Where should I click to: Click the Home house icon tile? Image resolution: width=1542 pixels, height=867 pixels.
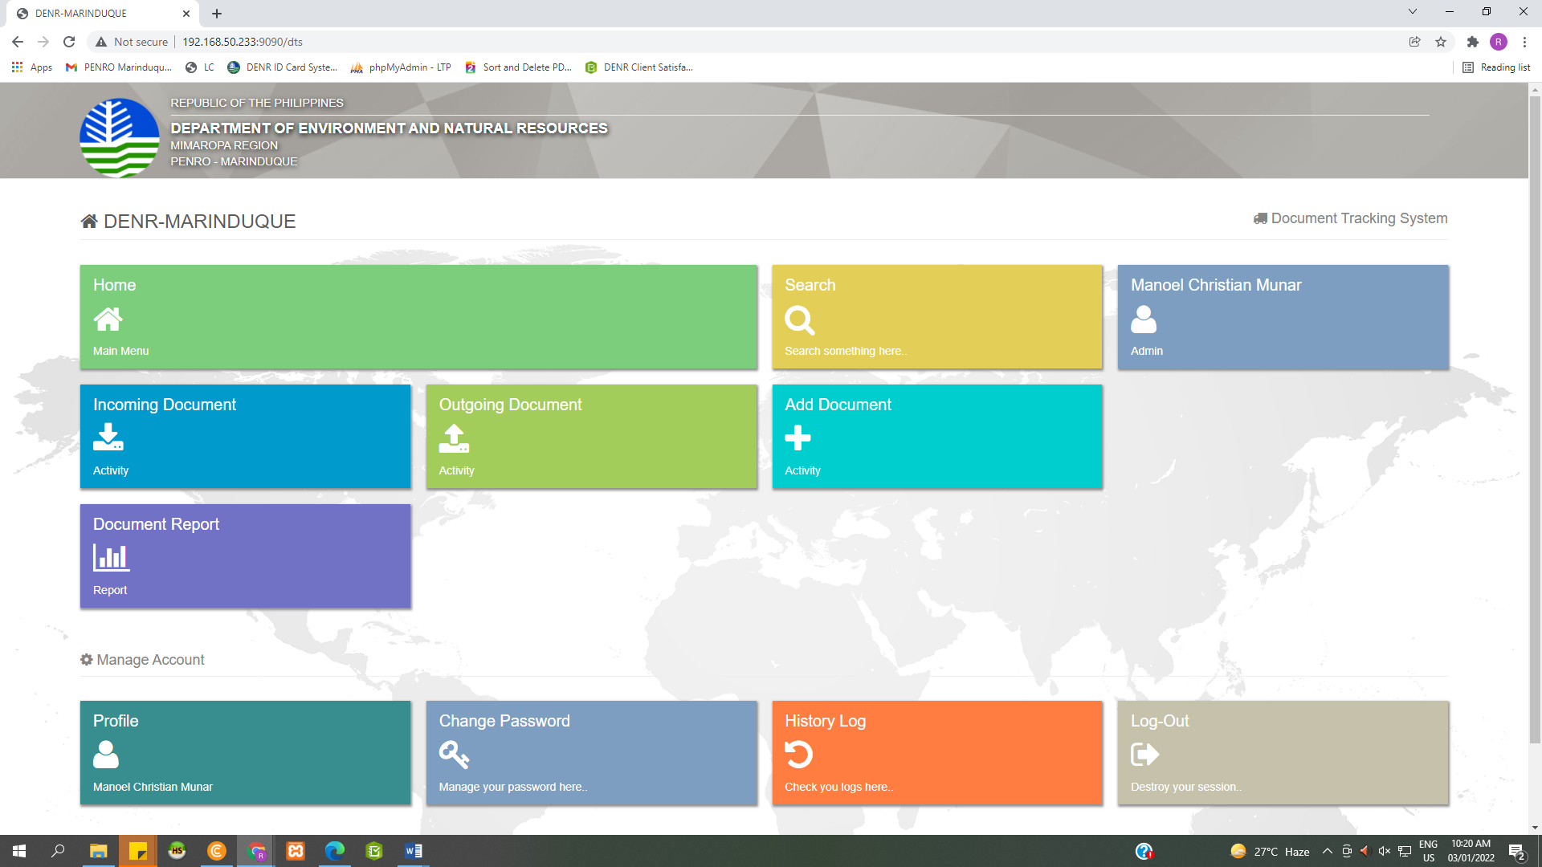coord(108,320)
